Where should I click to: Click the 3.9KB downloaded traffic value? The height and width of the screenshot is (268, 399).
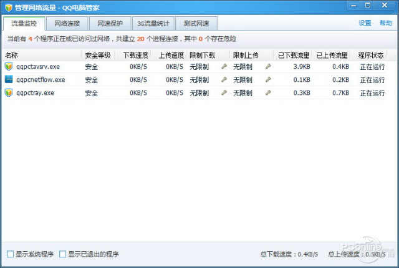click(302, 67)
